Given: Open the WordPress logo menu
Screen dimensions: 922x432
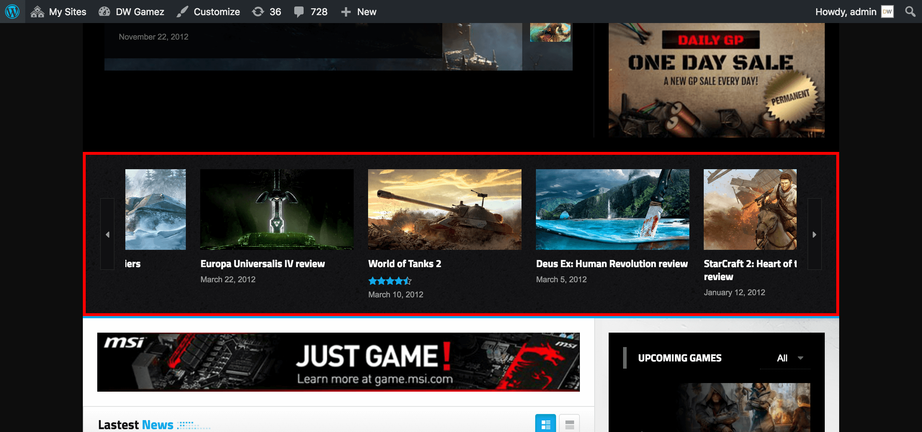Looking at the screenshot, I should point(12,12).
